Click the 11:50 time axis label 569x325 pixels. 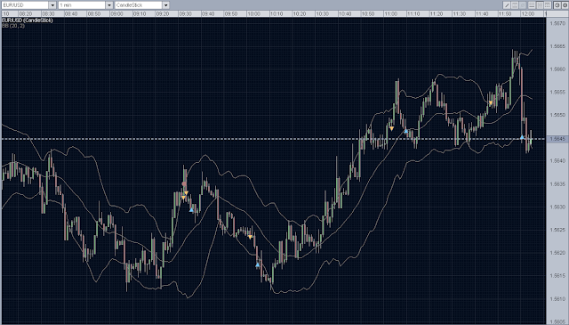click(505, 14)
